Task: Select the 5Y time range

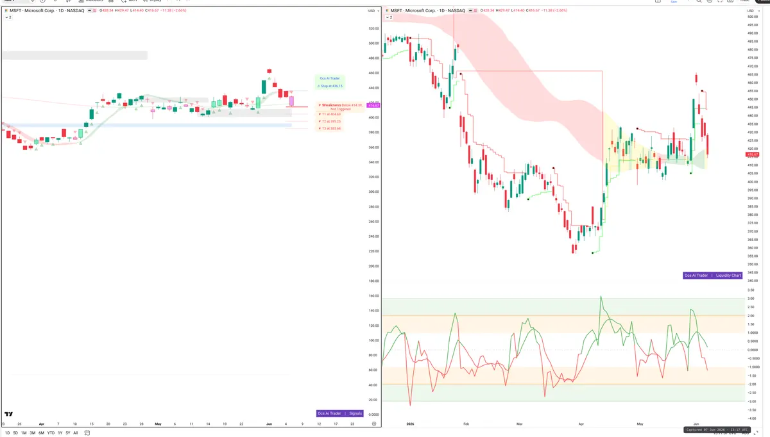Action: coord(67,433)
